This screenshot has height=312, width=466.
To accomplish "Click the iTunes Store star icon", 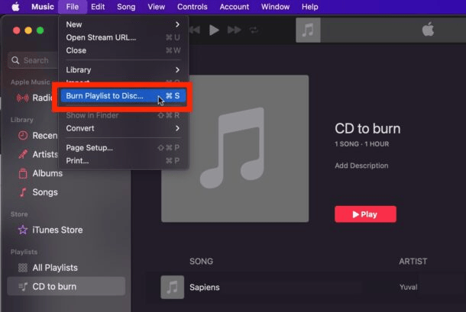I will click(x=23, y=230).
